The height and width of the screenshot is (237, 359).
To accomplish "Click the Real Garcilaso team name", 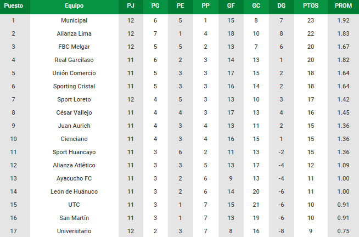I will (x=74, y=60).
